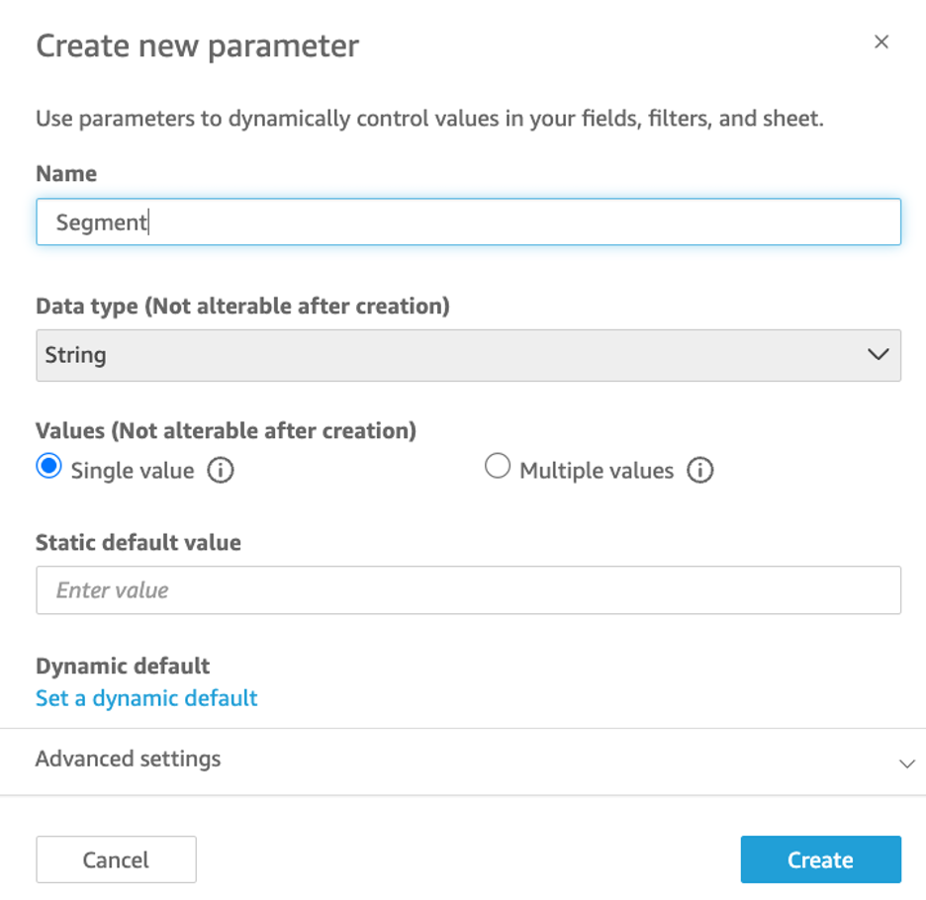Click the Static default value input
926x900 pixels.
tap(467, 590)
